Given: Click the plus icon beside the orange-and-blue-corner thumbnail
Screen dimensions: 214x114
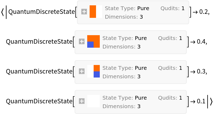Looking at the screenshot, I should 82,42.
